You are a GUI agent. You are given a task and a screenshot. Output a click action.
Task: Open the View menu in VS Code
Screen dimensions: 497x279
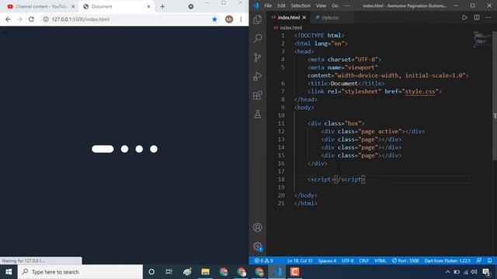point(321,5)
